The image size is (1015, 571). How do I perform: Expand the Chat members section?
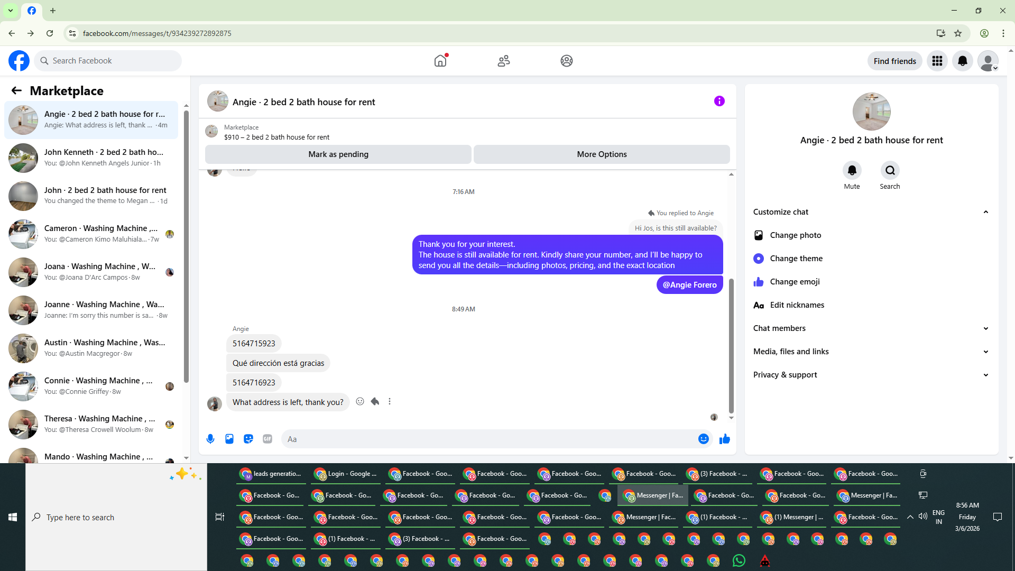[x=985, y=328]
